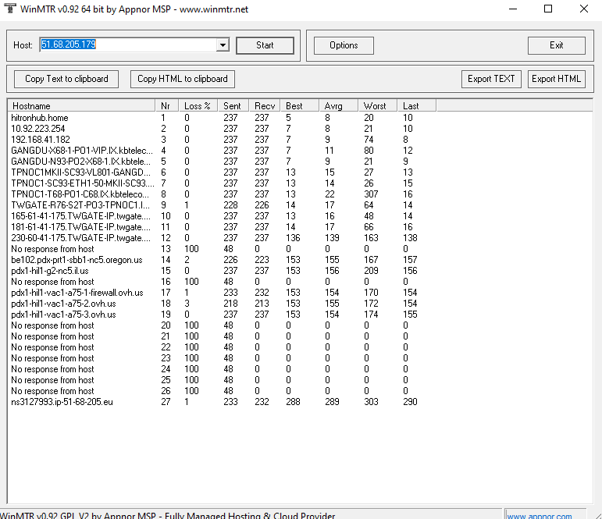The width and height of the screenshot is (602, 519).
Task: Open the Host dropdown arrow
Action: click(223, 45)
